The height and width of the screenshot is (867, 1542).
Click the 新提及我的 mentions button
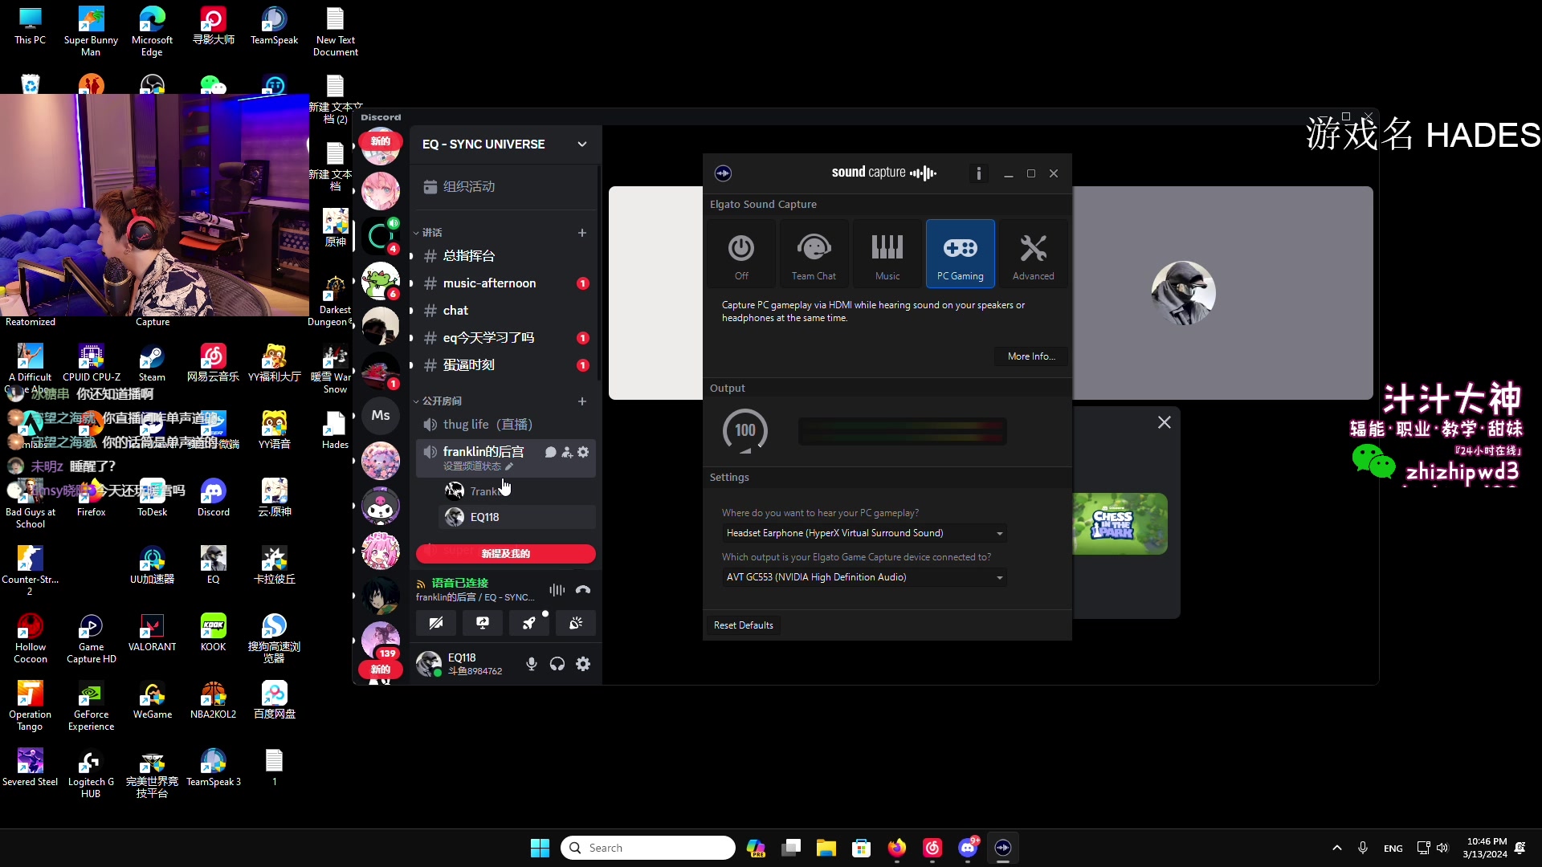point(505,554)
